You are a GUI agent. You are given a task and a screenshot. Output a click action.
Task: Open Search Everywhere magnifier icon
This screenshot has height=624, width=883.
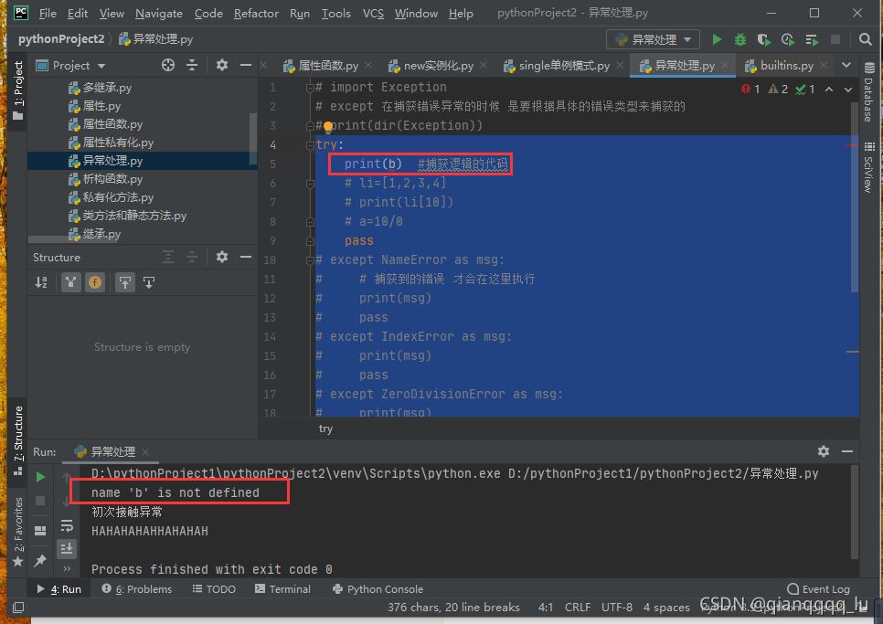pyautogui.click(x=865, y=39)
